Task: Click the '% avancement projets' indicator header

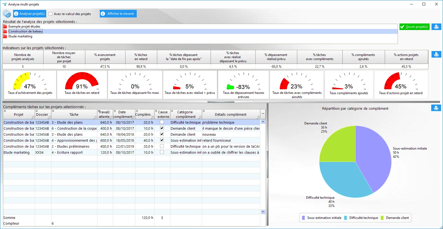Action: 105,57
